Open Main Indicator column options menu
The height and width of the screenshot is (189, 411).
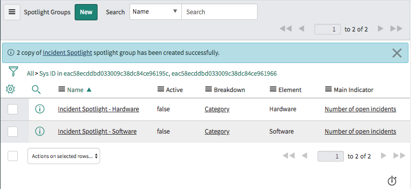[x=328, y=89]
